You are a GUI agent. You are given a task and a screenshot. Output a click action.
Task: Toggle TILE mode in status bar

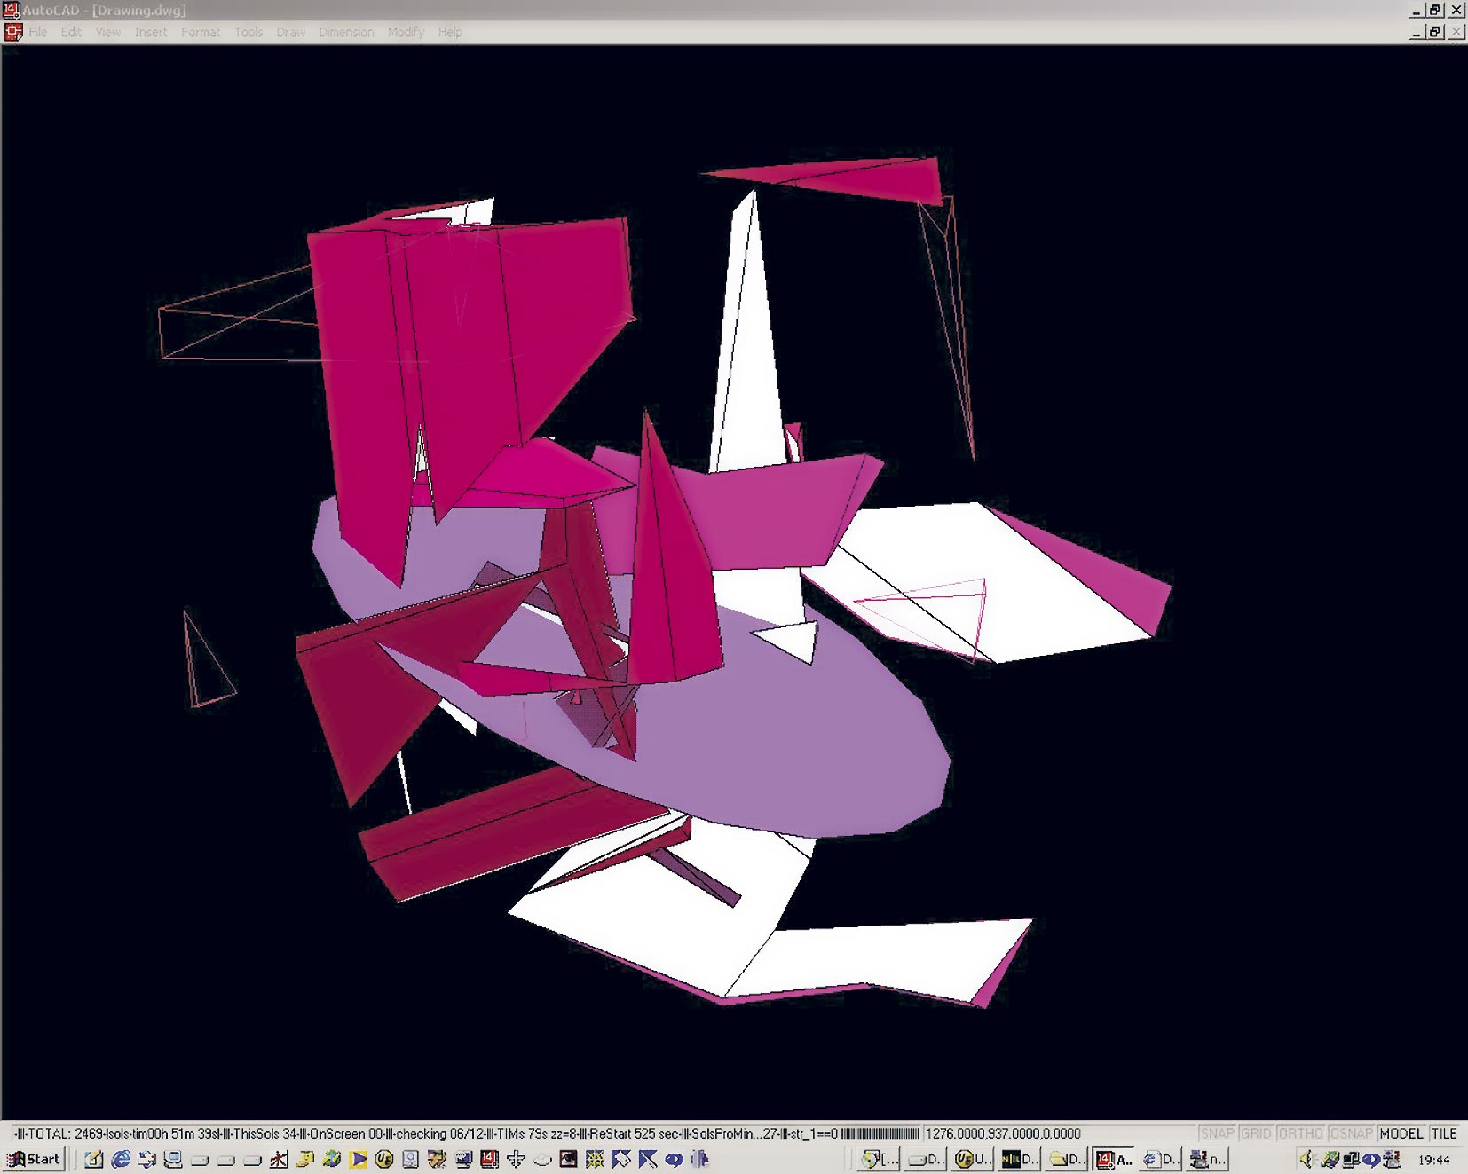click(1444, 1133)
